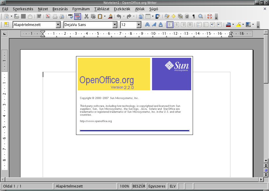The width and height of the screenshot is (269, 191).
Task: Open the Beszúrás menu
Action: coord(60,9)
